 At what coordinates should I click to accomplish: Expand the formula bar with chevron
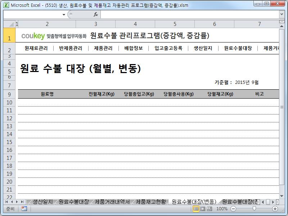282,14
